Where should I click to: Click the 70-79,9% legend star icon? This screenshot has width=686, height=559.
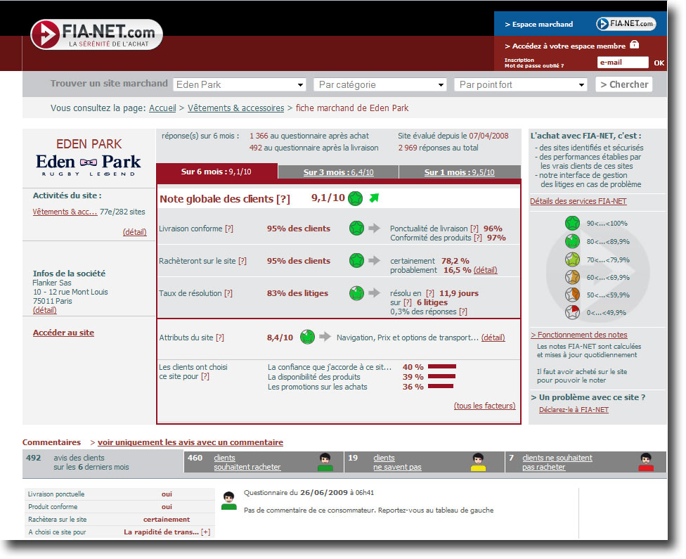tap(572, 259)
